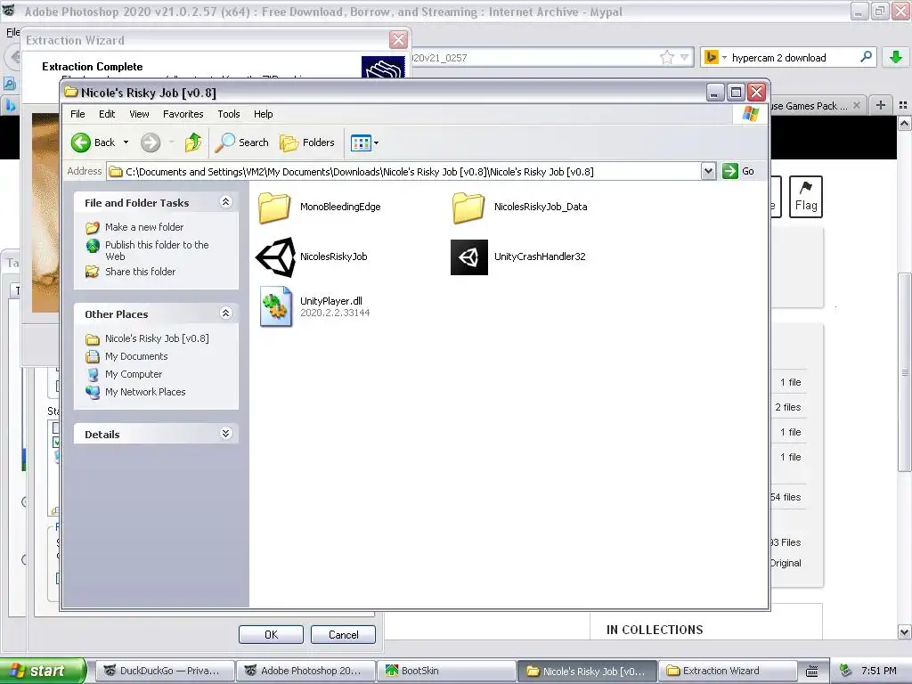Click the browser scrollbar up arrow

click(905, 123)
